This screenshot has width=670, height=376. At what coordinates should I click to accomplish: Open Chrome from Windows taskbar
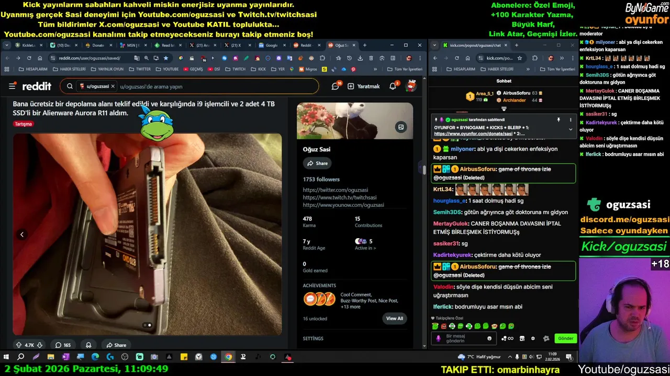pos(229,357)
